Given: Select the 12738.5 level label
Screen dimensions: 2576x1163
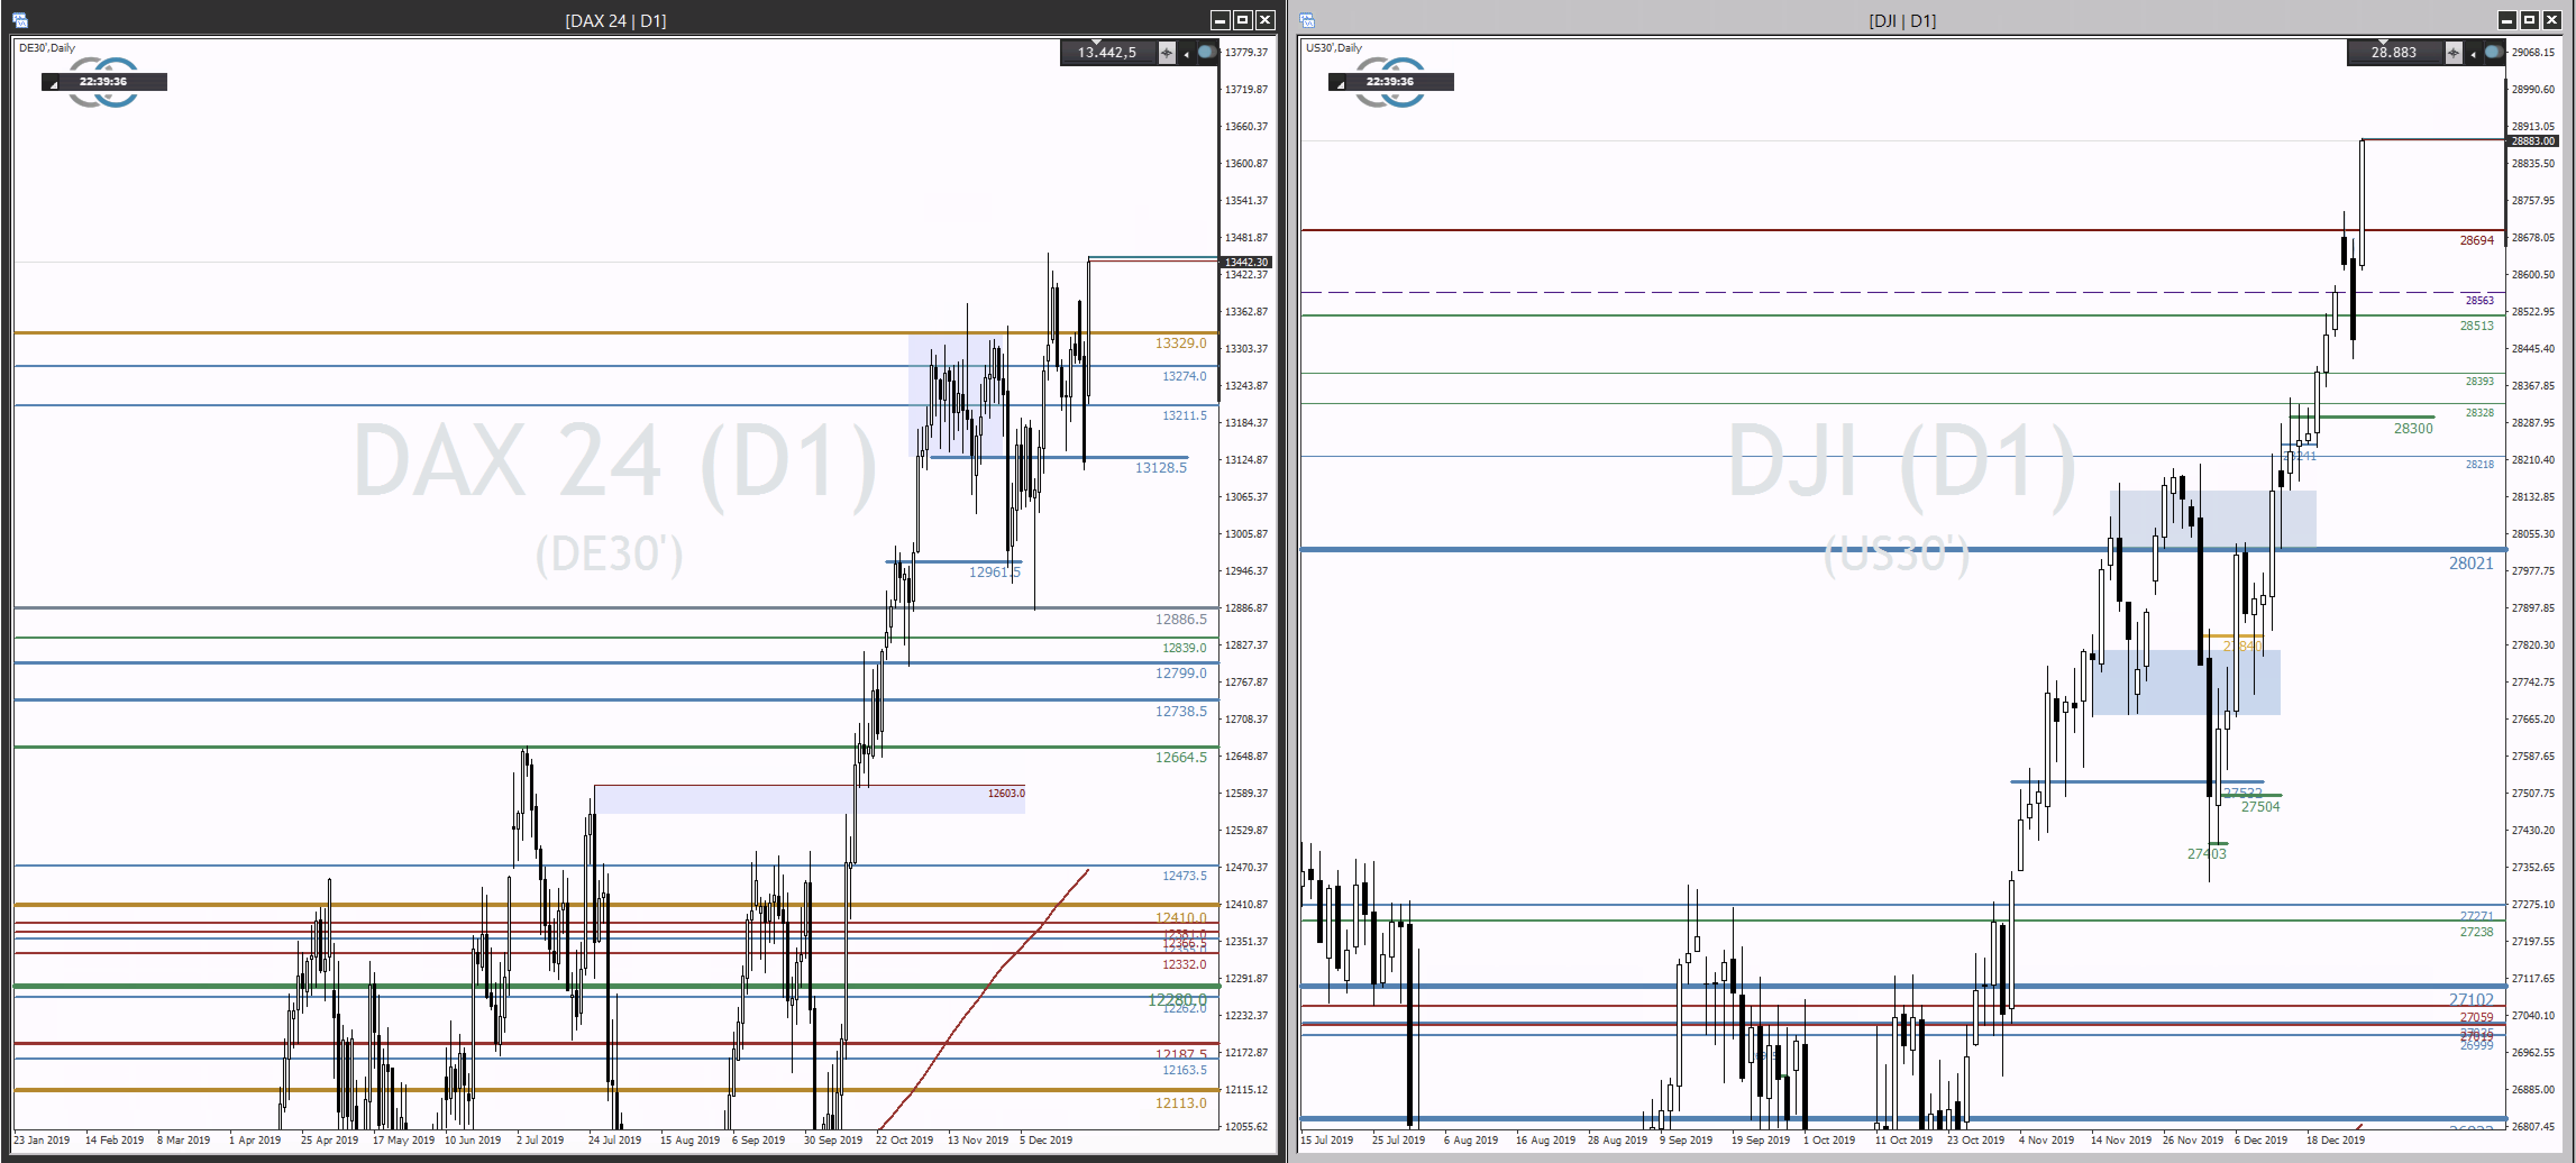Looking at the screenshot, I should coord(1181,711).
